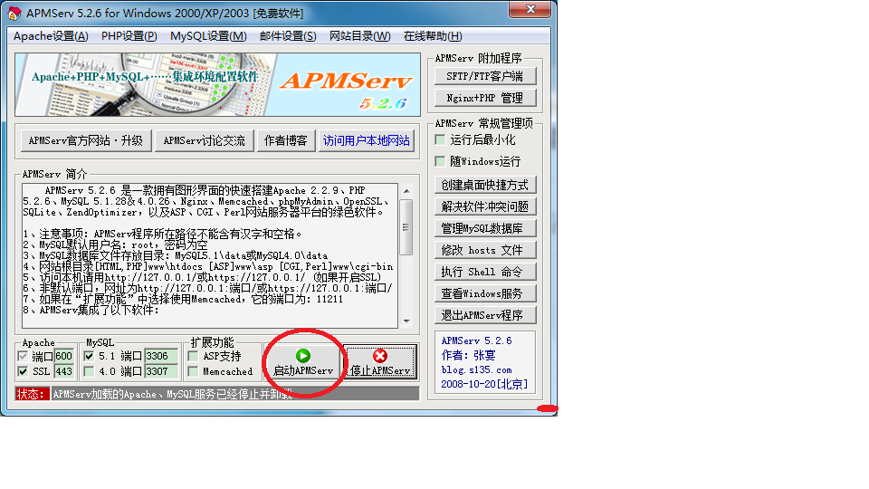This screenshot has height=489, width=869.
Task: Click the MySQL 5.1 port field 3306
Action: [161, 356]
